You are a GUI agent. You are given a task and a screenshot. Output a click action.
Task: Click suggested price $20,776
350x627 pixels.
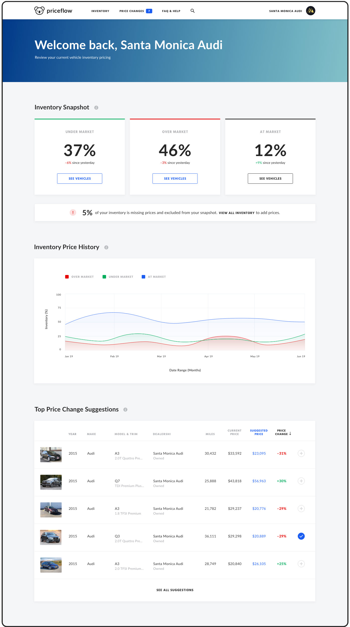pyautogui.click(x=259, y=509)
